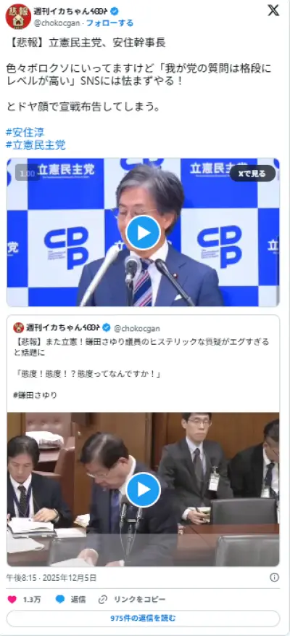Click the 午後8:15 · 2025年12月5日 timestamp
The height and width of the screenshot is (636, 290).
click(x=51, y=578)
